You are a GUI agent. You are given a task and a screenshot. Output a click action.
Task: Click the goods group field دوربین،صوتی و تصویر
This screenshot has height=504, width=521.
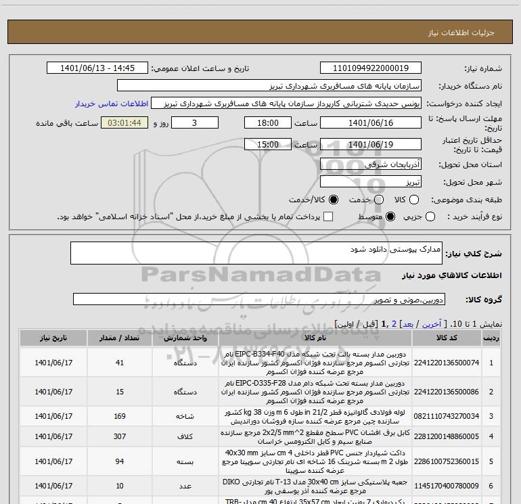click(x=259, y=299)
